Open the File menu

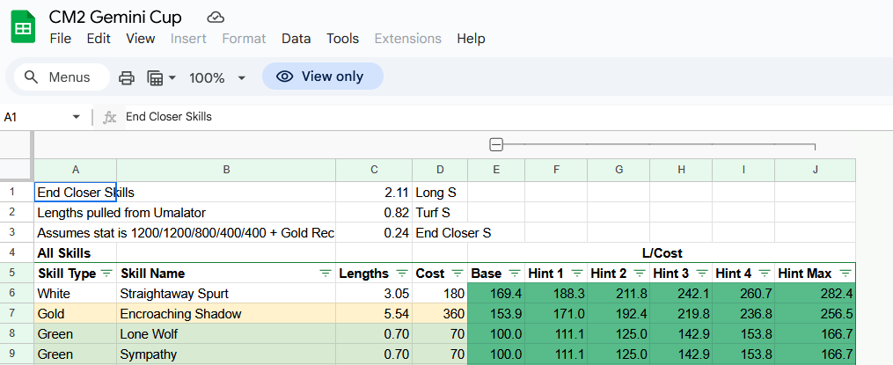[x=61, y=39]
